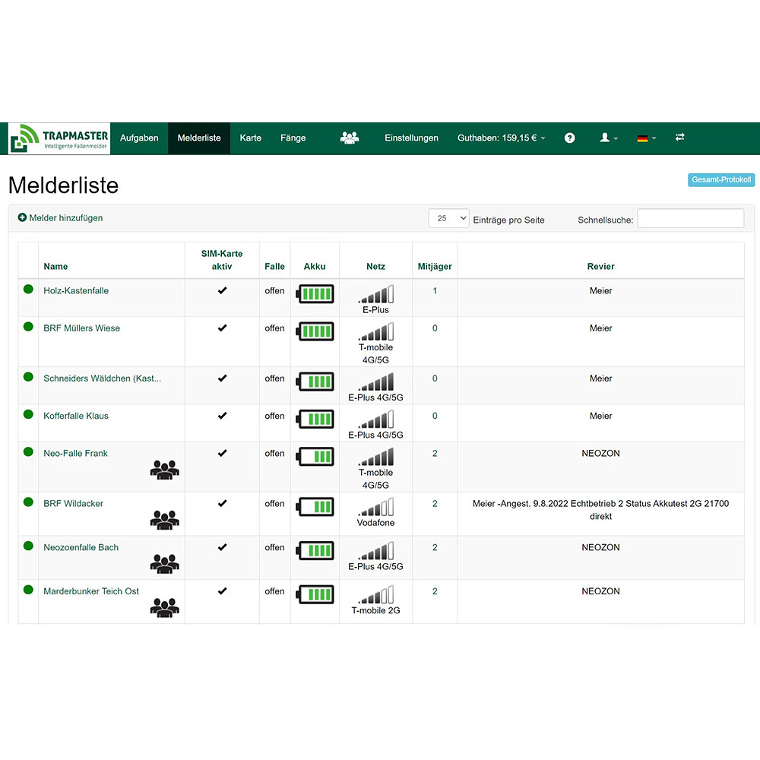Click the signal bars icon for BRF Wildacker
This screenshot has width=760, height=760.
click(x=376, y=506)
